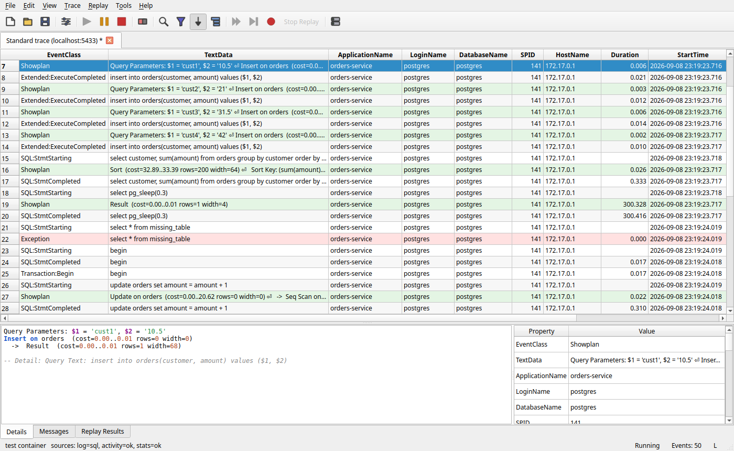Select the Standard trace (localhost:5433) tab

[55, 40]
